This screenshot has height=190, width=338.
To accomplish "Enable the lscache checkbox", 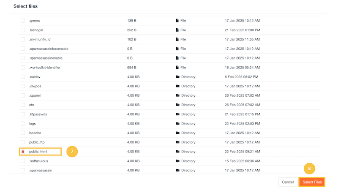I will point(23,133).
